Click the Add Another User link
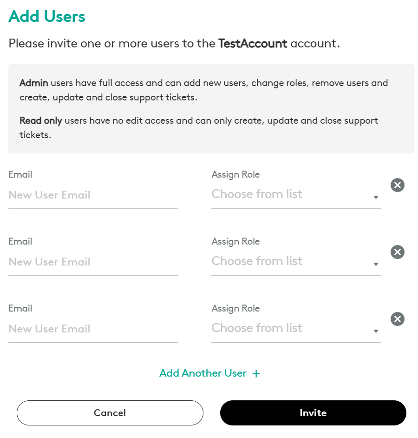The height and width of the screenshot is (438, 418). click(202, 373)
